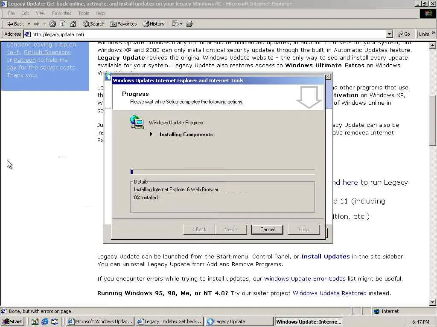Open the Tools menu
Viewport: 437px width, 327px height.
click(x=83, y=13)
